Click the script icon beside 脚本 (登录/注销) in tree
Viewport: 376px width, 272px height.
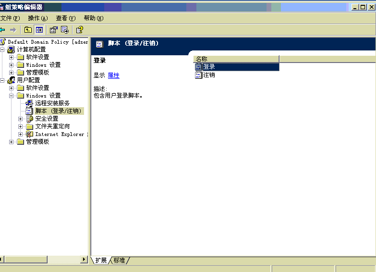point(29,111)
